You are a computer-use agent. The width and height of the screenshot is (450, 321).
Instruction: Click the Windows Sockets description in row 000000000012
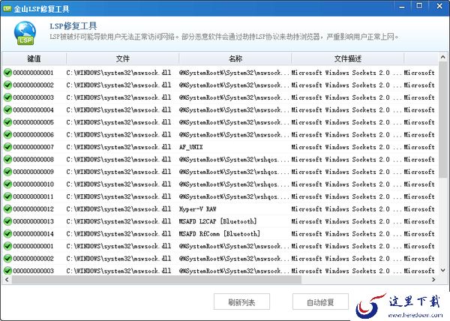[346, 209]
